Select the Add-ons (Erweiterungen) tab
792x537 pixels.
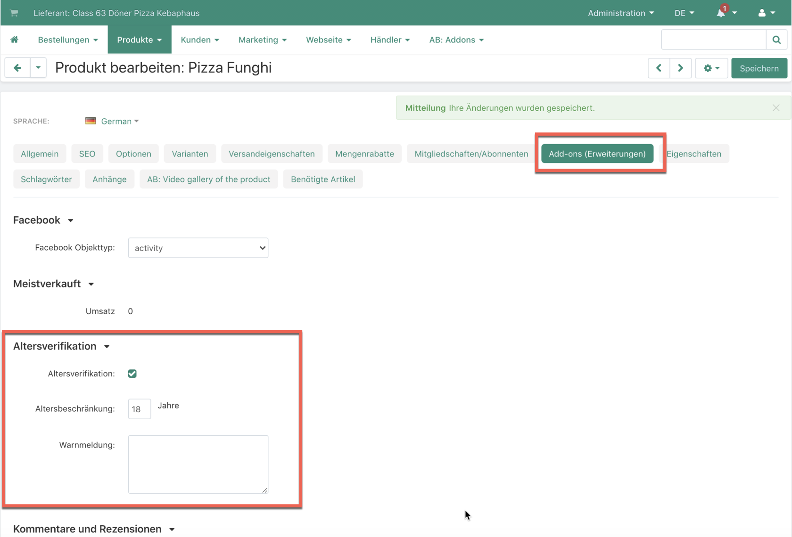click(597, 154)
